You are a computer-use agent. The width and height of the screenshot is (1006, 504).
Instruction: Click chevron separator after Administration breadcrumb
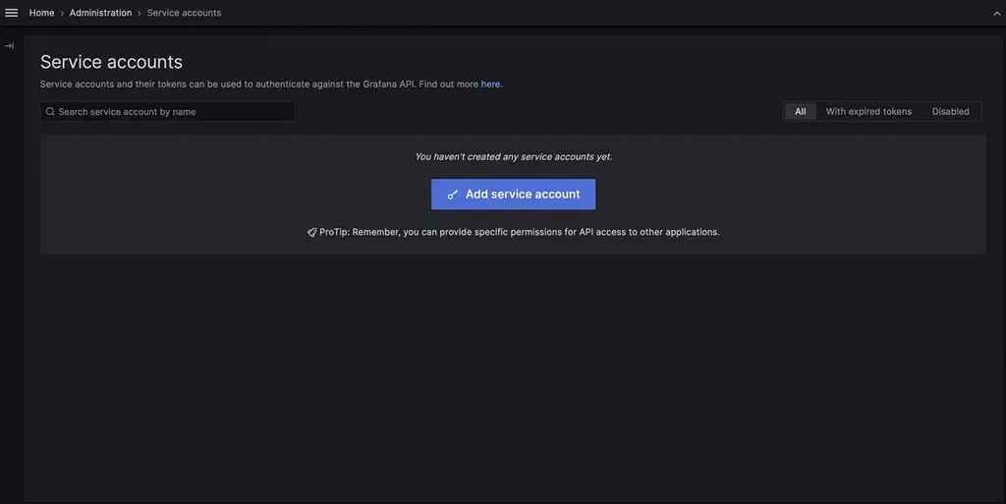click(140, 13)
